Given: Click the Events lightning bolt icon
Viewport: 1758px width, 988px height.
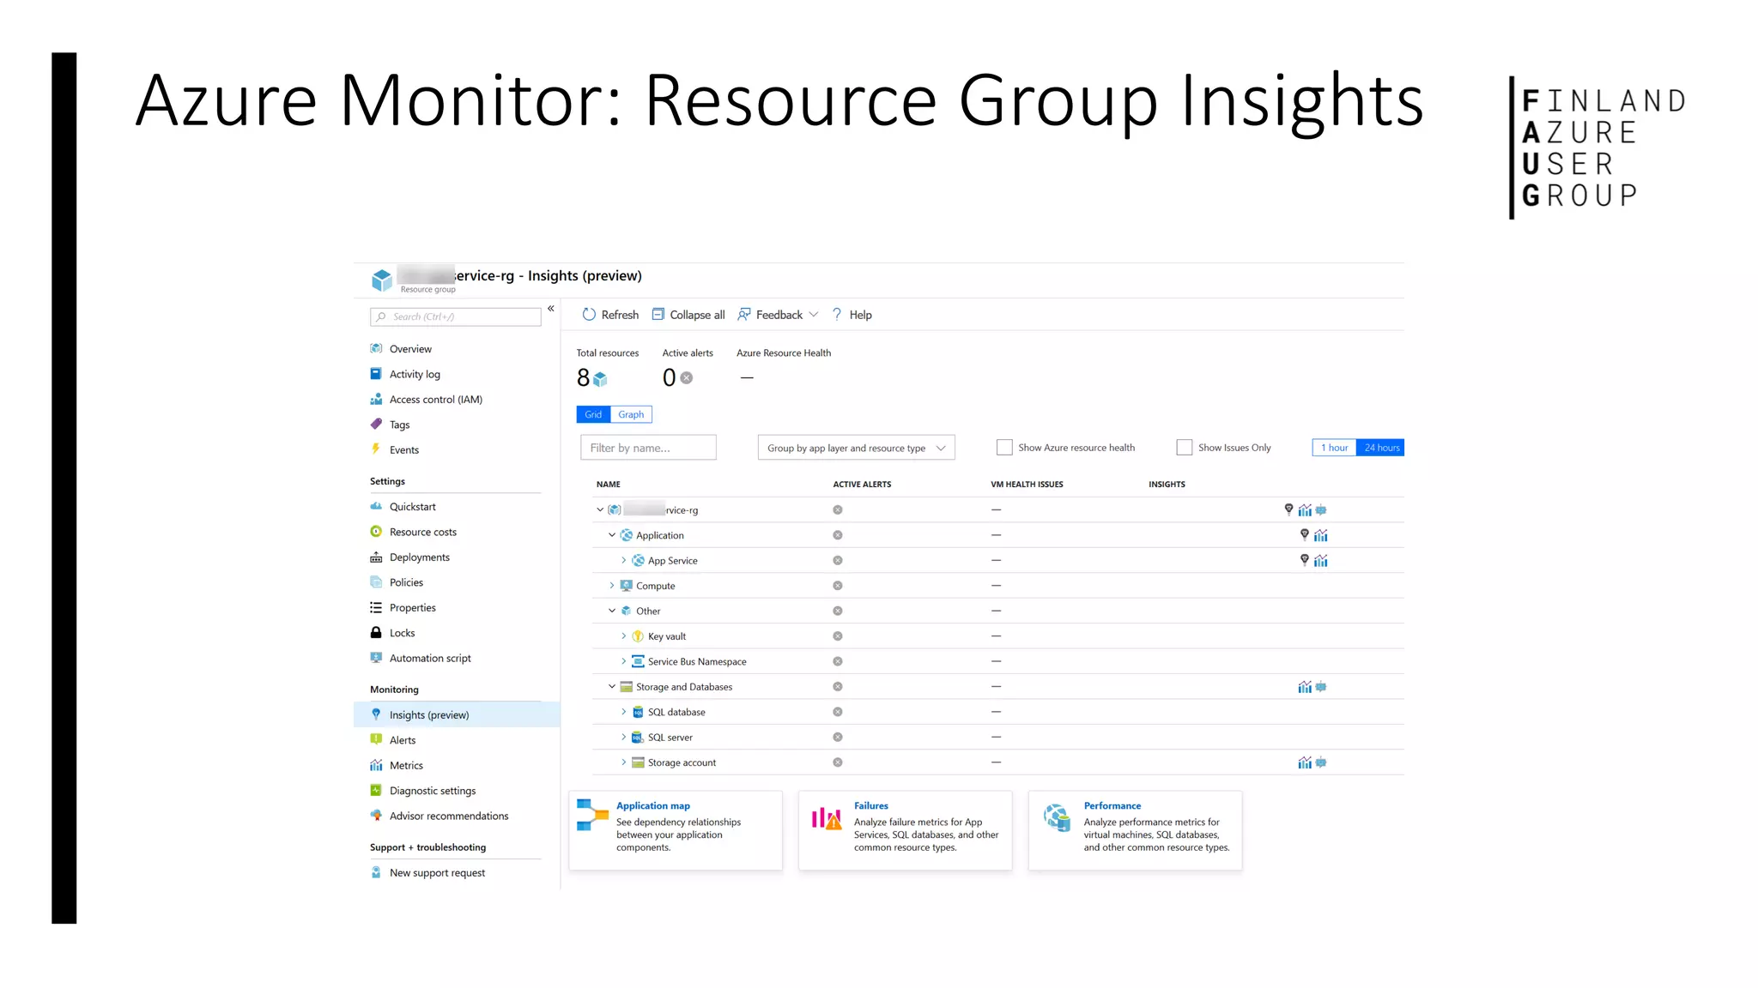Looking at the screenshot, I should tap(376, 449).
